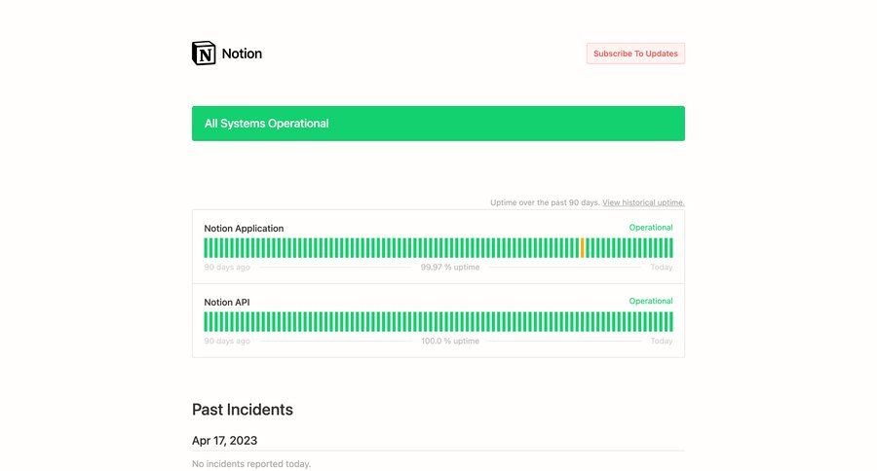877x471 pixels.
Task: Click 'Uptime over the past 90 days' text
Action: tap(545, 202)
